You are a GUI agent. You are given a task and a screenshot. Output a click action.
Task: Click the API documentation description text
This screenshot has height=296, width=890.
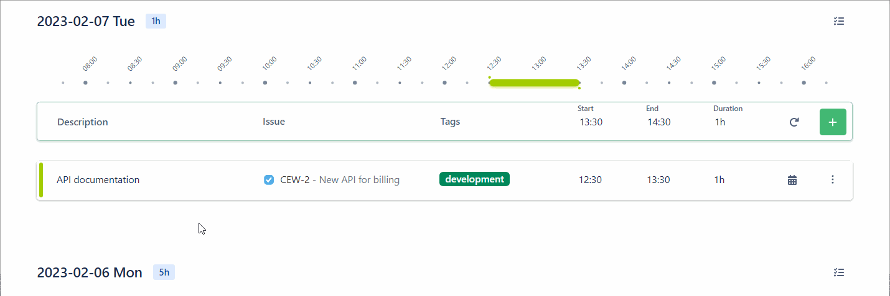98,180
